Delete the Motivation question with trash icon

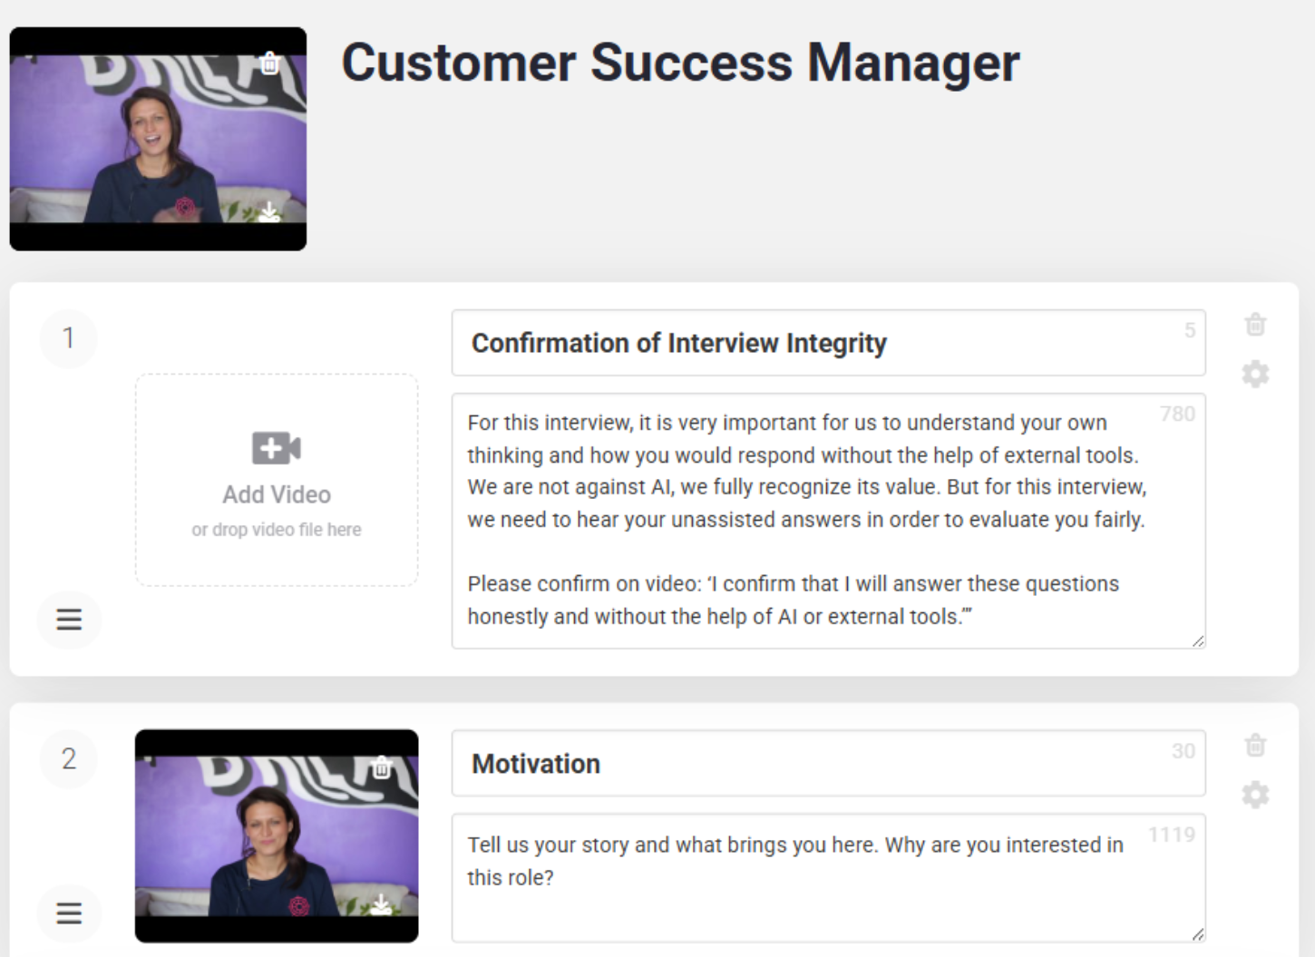tap(1255, 746)
